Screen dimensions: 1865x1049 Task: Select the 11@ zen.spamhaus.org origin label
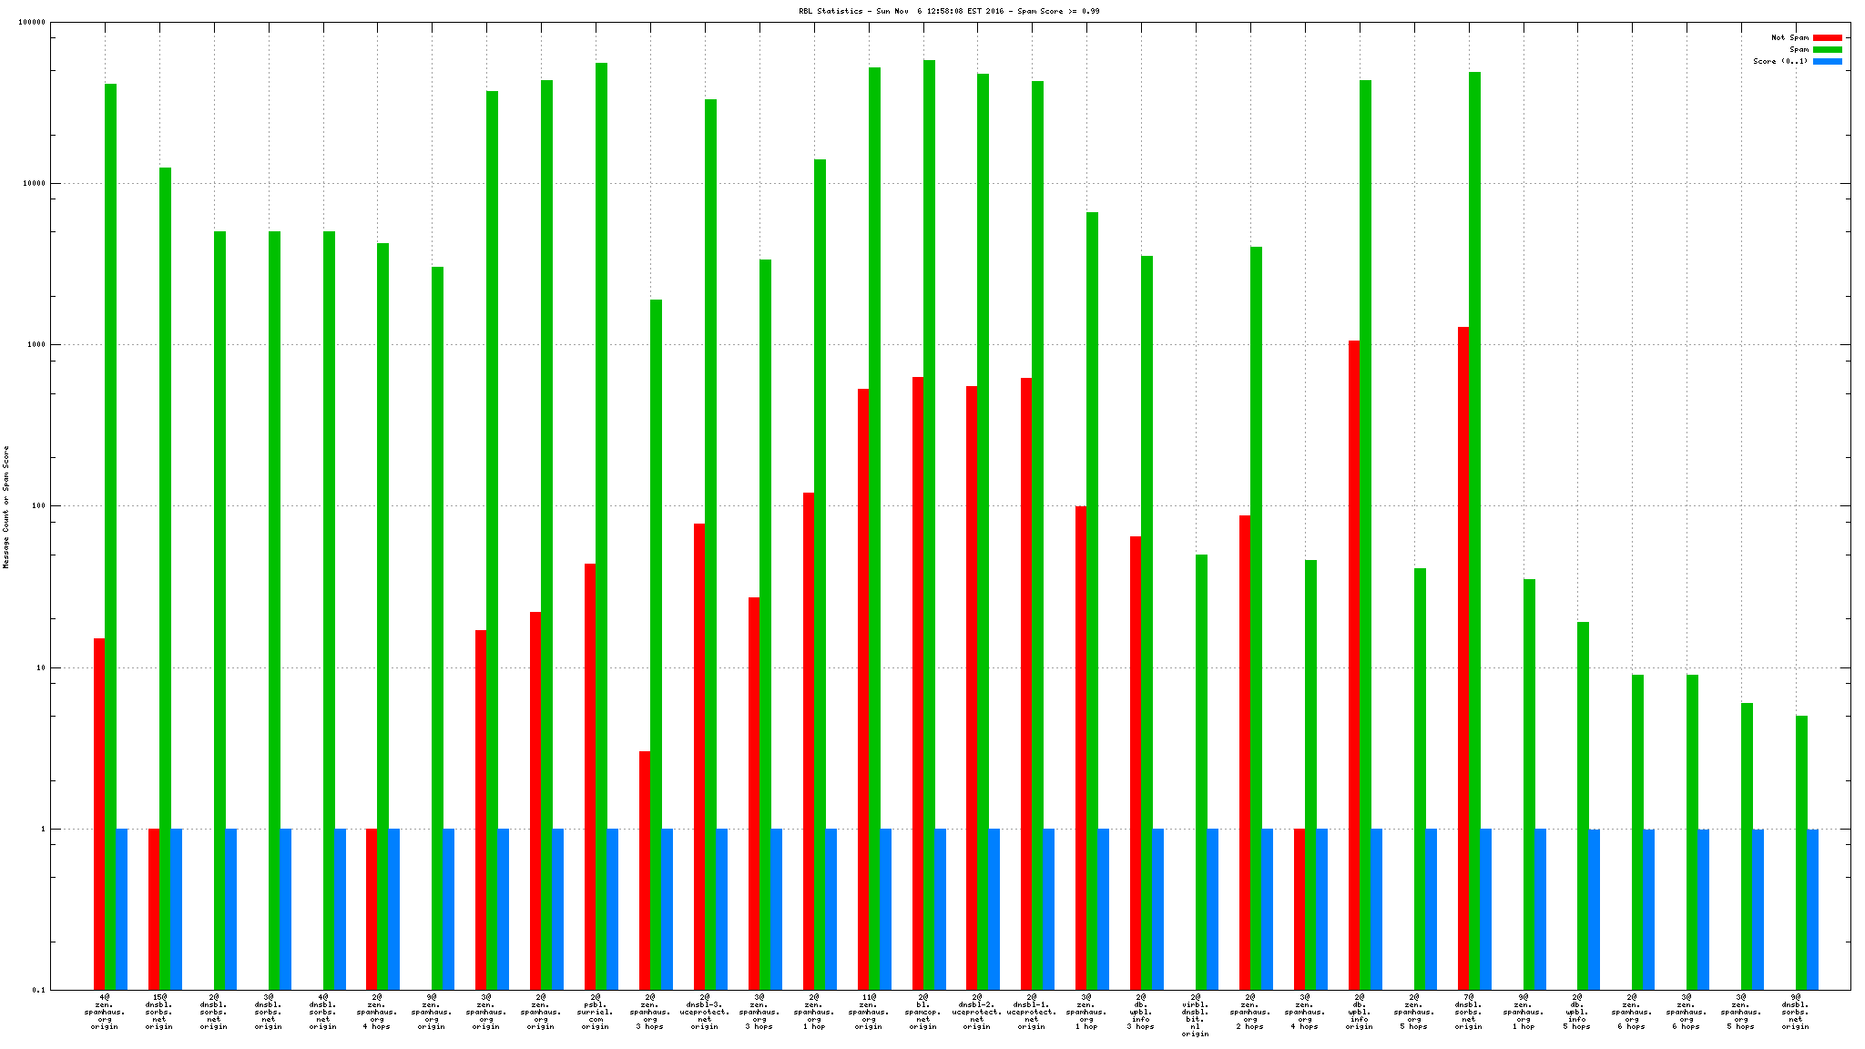click(868, 1012)
